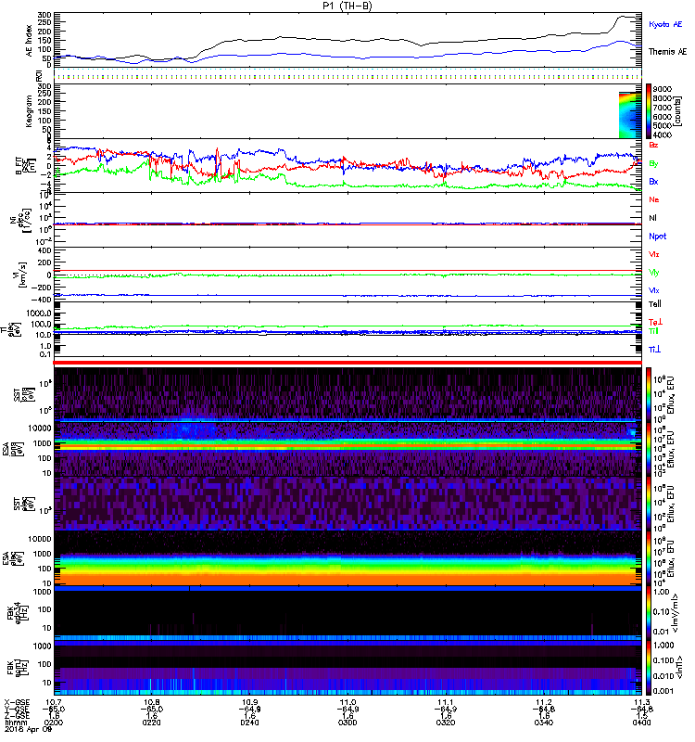Click the Keogram axis label
The height and width of the screenshot is (742, 695).
[x=29, y=110]
